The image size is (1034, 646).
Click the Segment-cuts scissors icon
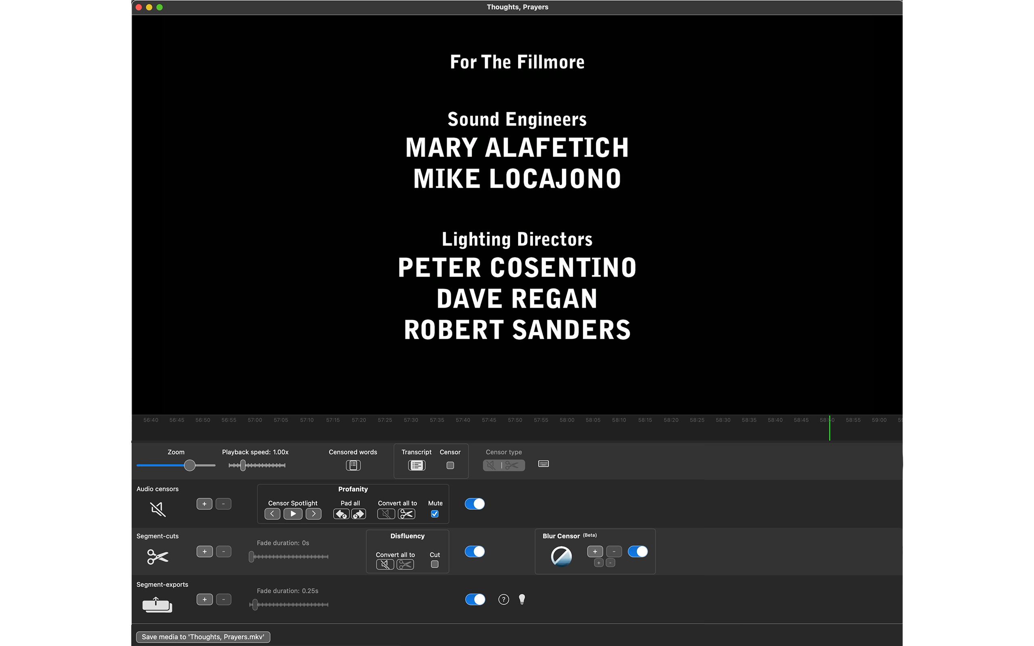[158, 557]
